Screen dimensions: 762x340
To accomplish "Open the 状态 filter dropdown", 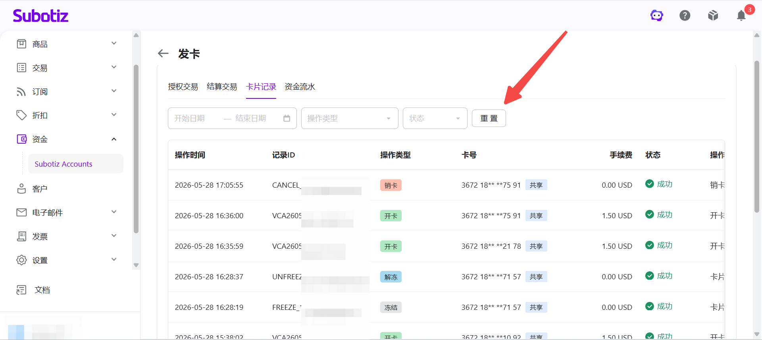I will click(435, 118).
